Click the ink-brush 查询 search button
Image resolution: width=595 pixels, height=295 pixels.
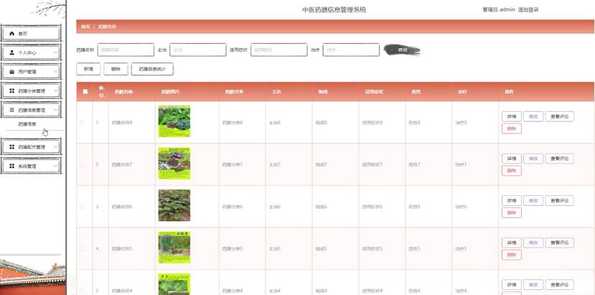pos(402,50)
